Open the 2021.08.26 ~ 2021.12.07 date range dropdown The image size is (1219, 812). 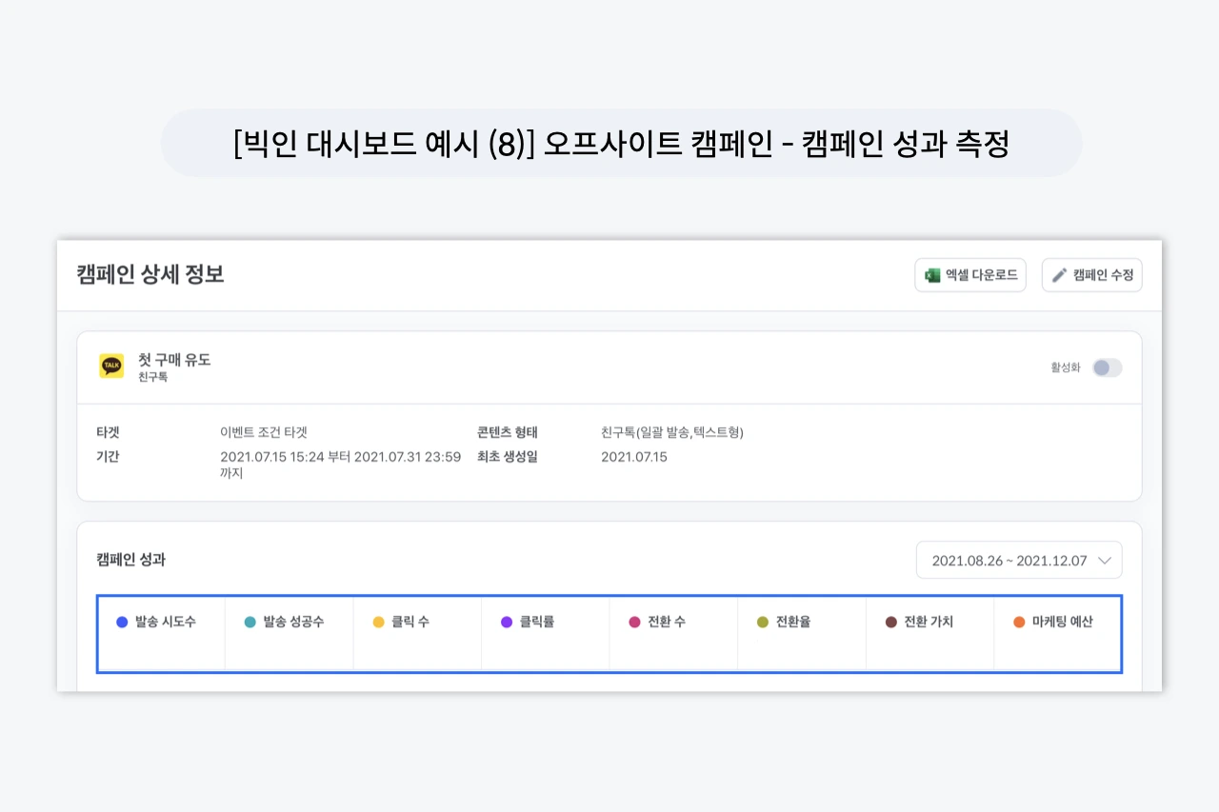point(1019,560)
